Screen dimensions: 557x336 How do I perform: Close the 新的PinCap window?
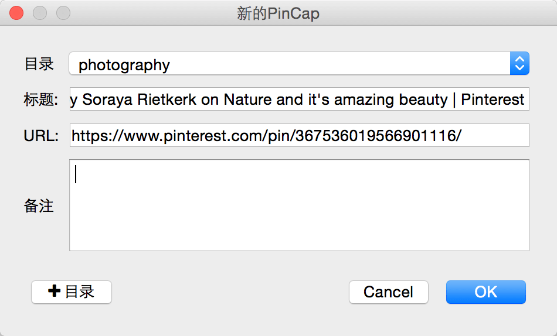point(16,13)
